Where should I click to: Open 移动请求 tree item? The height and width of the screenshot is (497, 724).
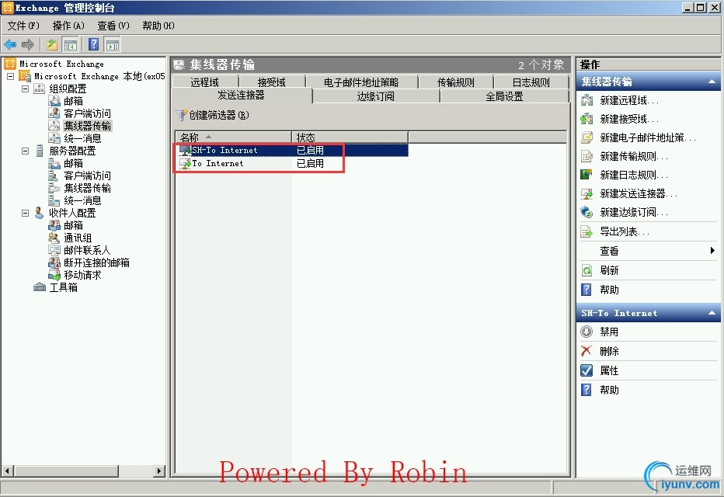[x=82, y=275]
